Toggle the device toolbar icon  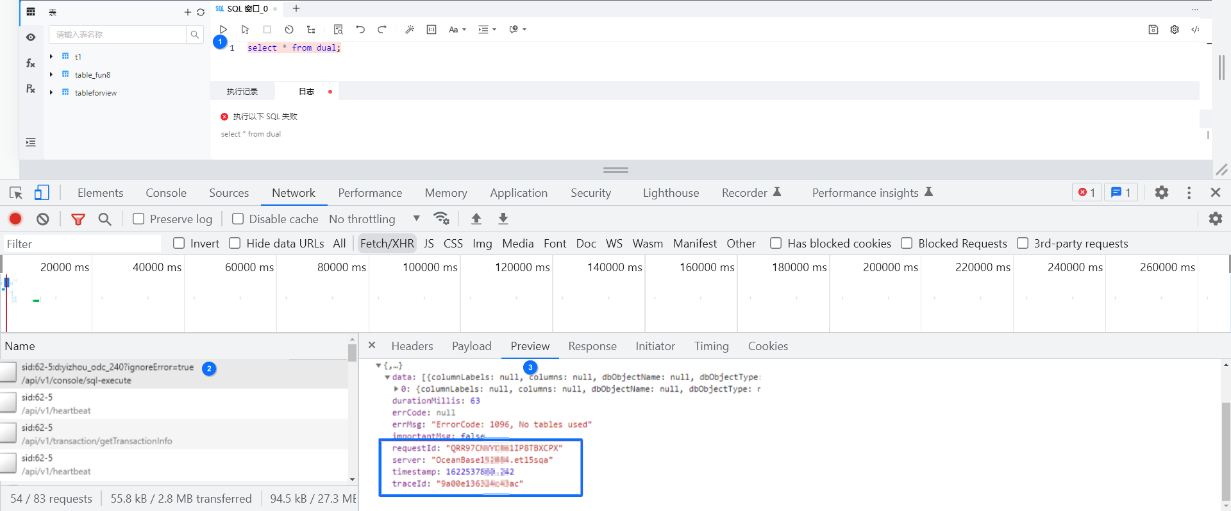42,193
